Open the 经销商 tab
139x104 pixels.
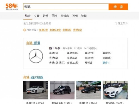(65, 16)
